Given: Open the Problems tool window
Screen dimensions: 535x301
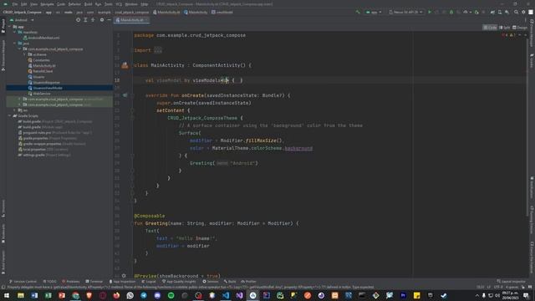Looking at the screenshot, I should coord(70,282).
